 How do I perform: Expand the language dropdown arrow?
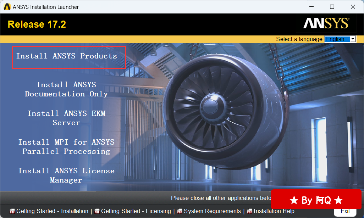[353, 39]
